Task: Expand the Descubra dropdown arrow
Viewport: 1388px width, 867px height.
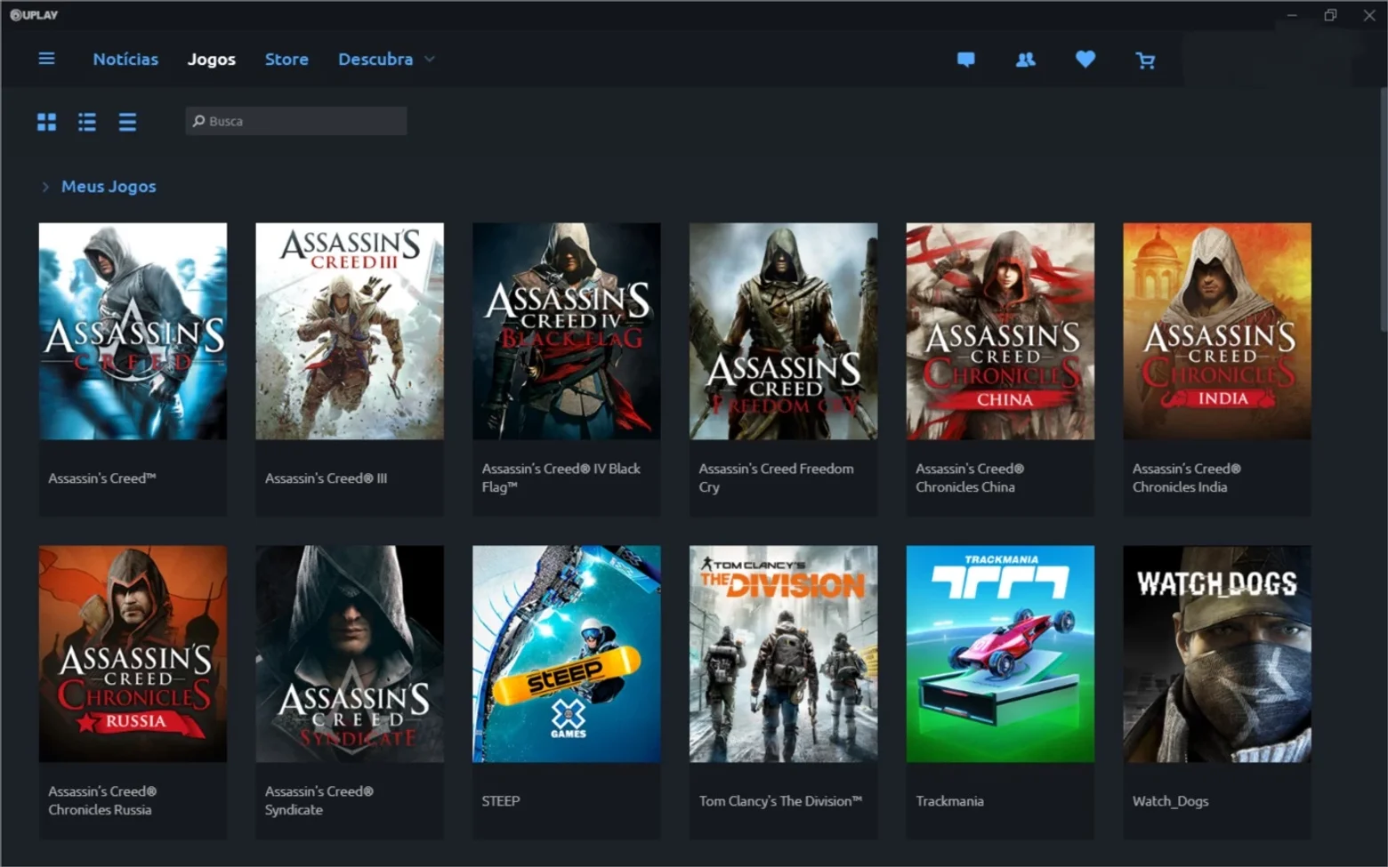Action: [430, 59]
